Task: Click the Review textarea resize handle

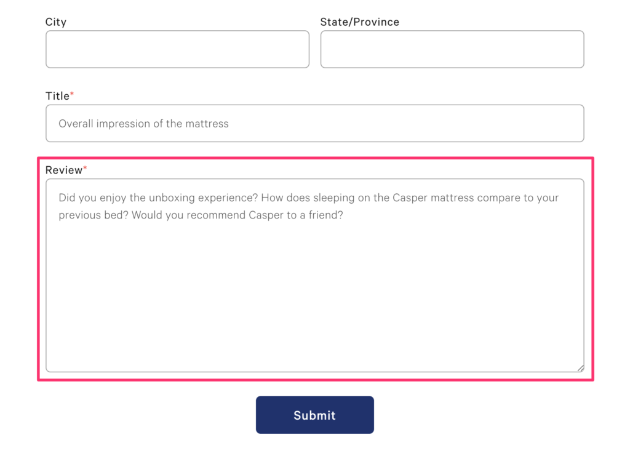Action: tap(581, 367)
